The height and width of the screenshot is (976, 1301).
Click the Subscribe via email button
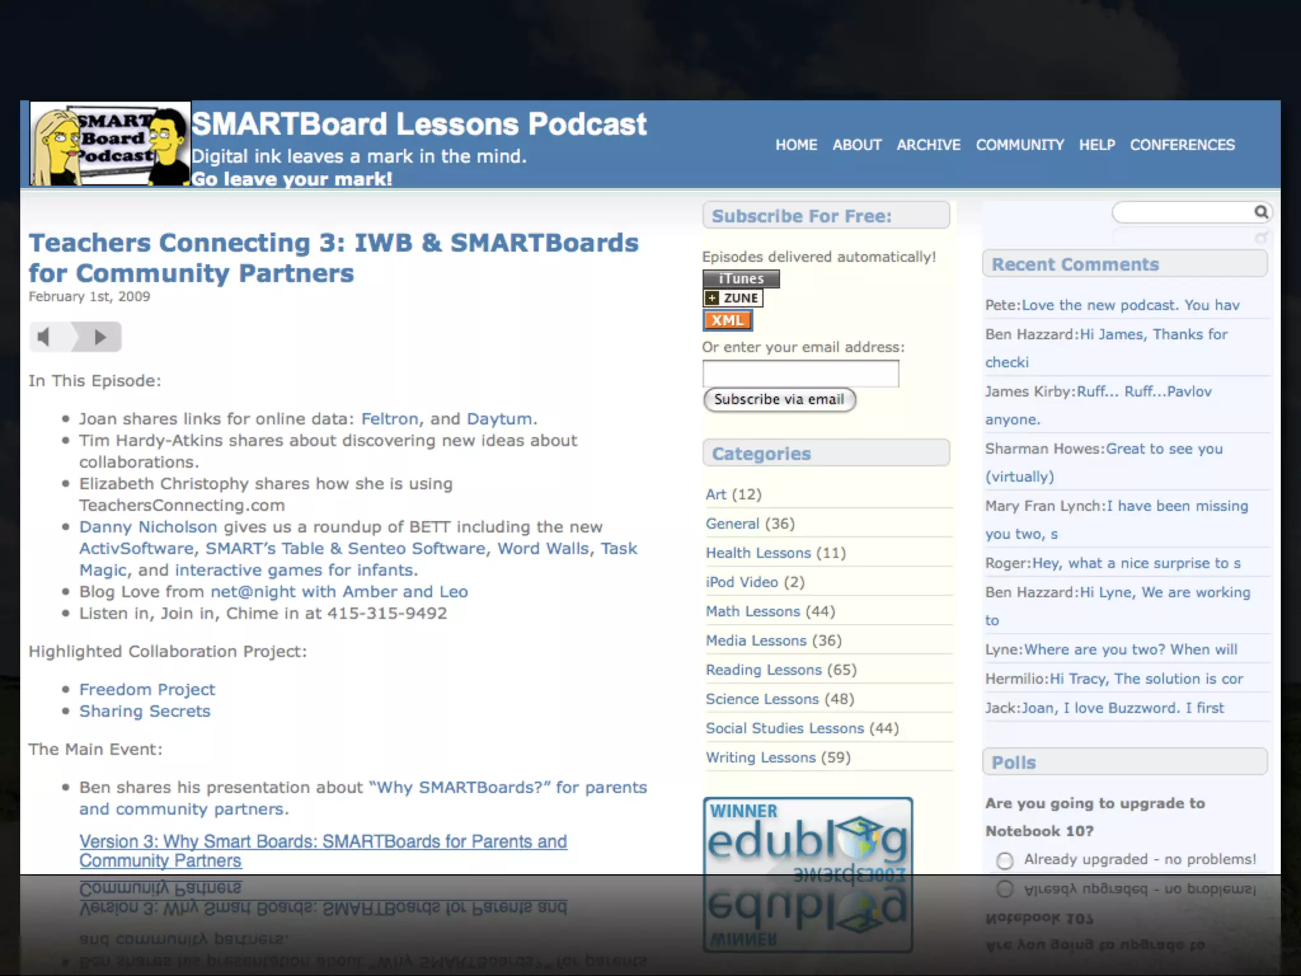779,400
